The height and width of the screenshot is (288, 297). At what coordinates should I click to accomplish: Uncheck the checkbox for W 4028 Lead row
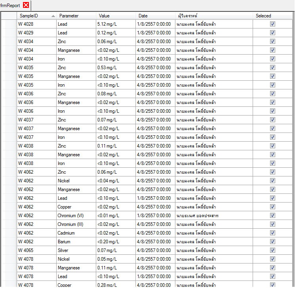pos(272,24)
